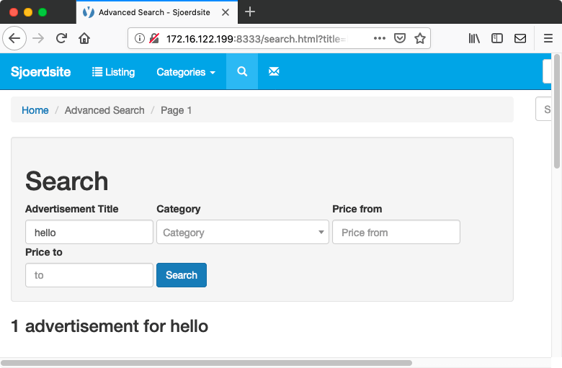Viewport: 562px width, 368px height.
Task: Click the horizontal scrollbar at bottom
Action: 207,363
